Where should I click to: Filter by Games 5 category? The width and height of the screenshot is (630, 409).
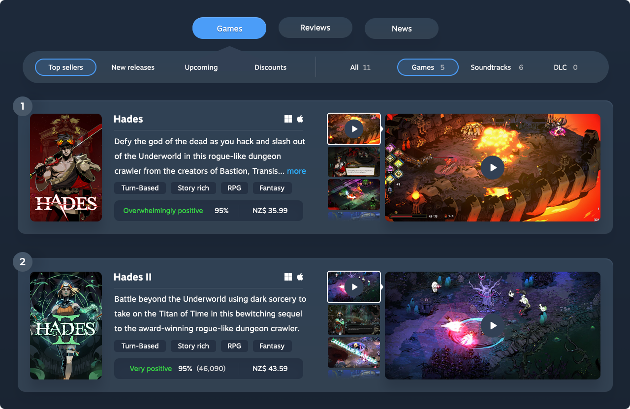point(428,67)
